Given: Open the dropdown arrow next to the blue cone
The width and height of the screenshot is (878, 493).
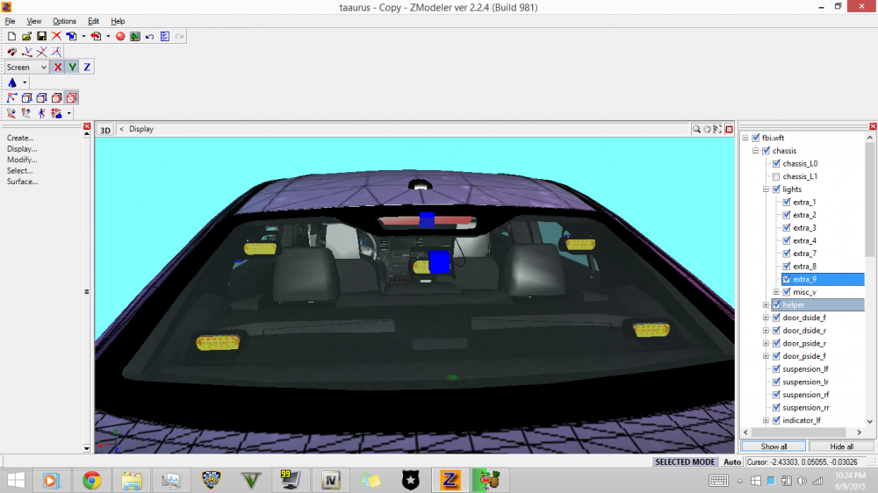Looking at the screenshot, I should coord(25,82).
